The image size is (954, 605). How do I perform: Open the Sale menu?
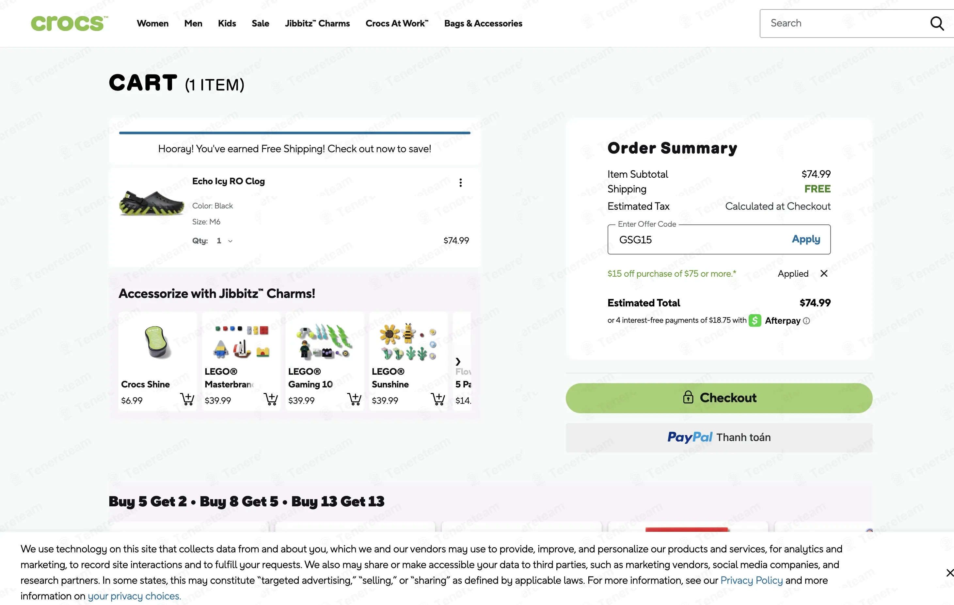pos(260,24)
